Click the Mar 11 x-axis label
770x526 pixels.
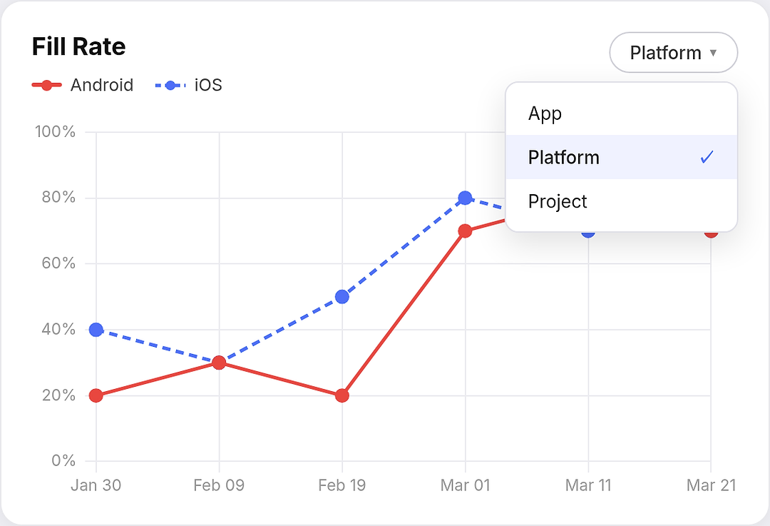[588, 486]
